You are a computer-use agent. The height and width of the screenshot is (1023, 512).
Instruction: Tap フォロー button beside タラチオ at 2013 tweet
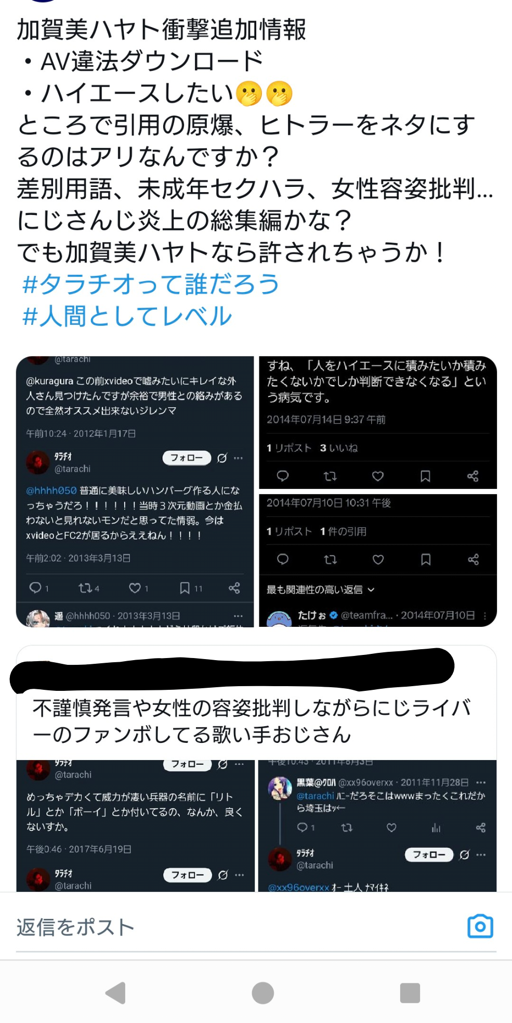[x=187, y=458]
